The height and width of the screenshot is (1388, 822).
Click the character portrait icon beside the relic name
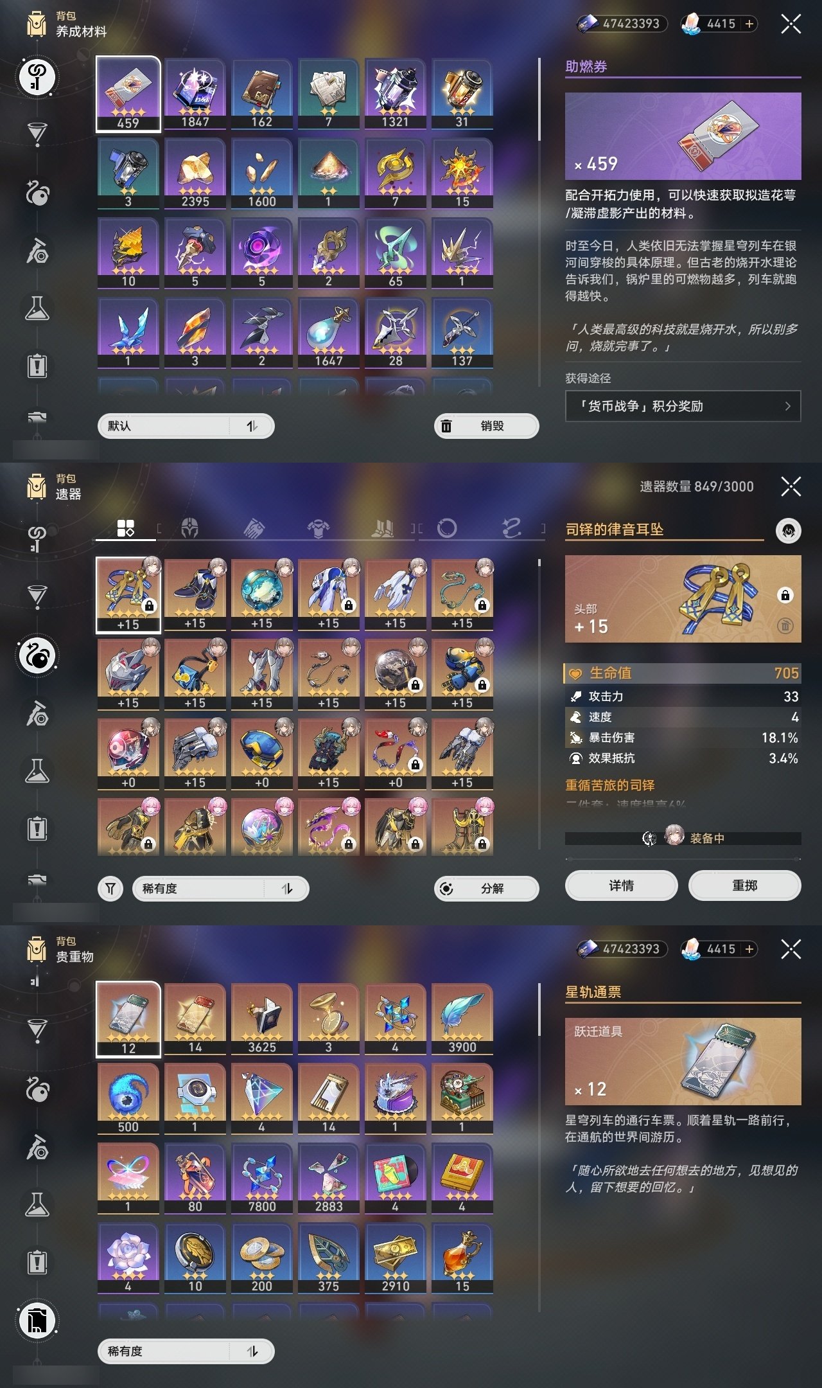pyautogui.click(x=789, y=531)
